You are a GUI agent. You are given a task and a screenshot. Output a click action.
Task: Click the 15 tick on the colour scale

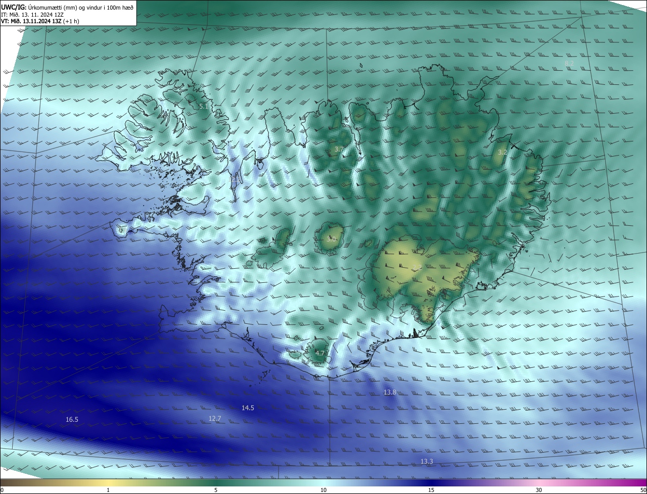[x=431, y=490]
